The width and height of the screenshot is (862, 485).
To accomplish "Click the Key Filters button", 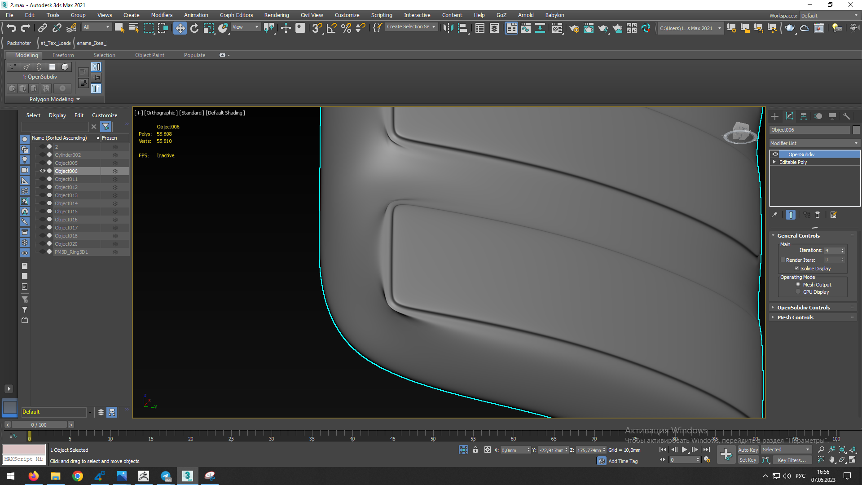I will pyautogui.click(x=792, y=460).
